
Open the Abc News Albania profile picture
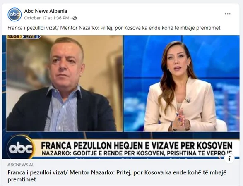pyautogui.click(x=14, y=14)
